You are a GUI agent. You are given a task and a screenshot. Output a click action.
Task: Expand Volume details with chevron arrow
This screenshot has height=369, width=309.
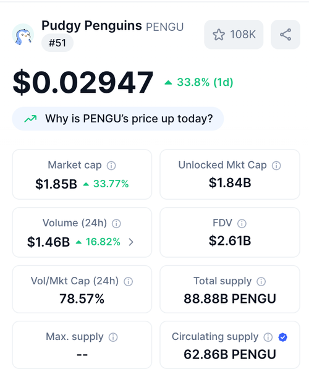point(131,242)
